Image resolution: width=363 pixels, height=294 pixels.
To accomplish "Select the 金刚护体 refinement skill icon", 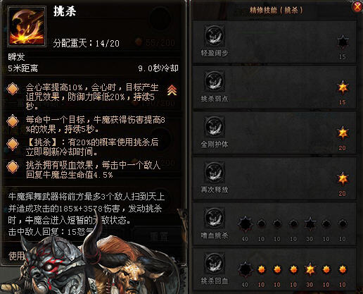I will (215, 127).
